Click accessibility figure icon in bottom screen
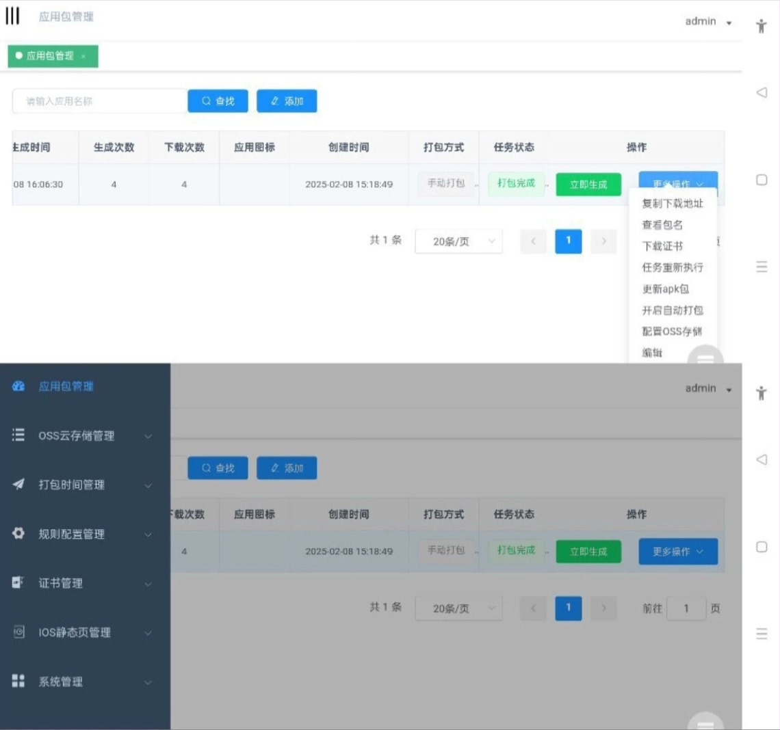 click(761, 393)
